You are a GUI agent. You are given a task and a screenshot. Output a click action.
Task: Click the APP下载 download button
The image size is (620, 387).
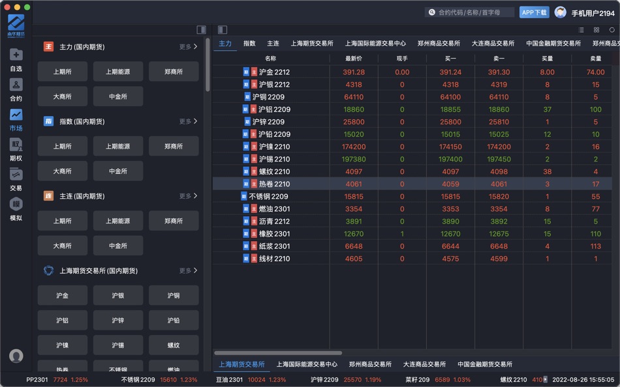[x=534, y=12]
